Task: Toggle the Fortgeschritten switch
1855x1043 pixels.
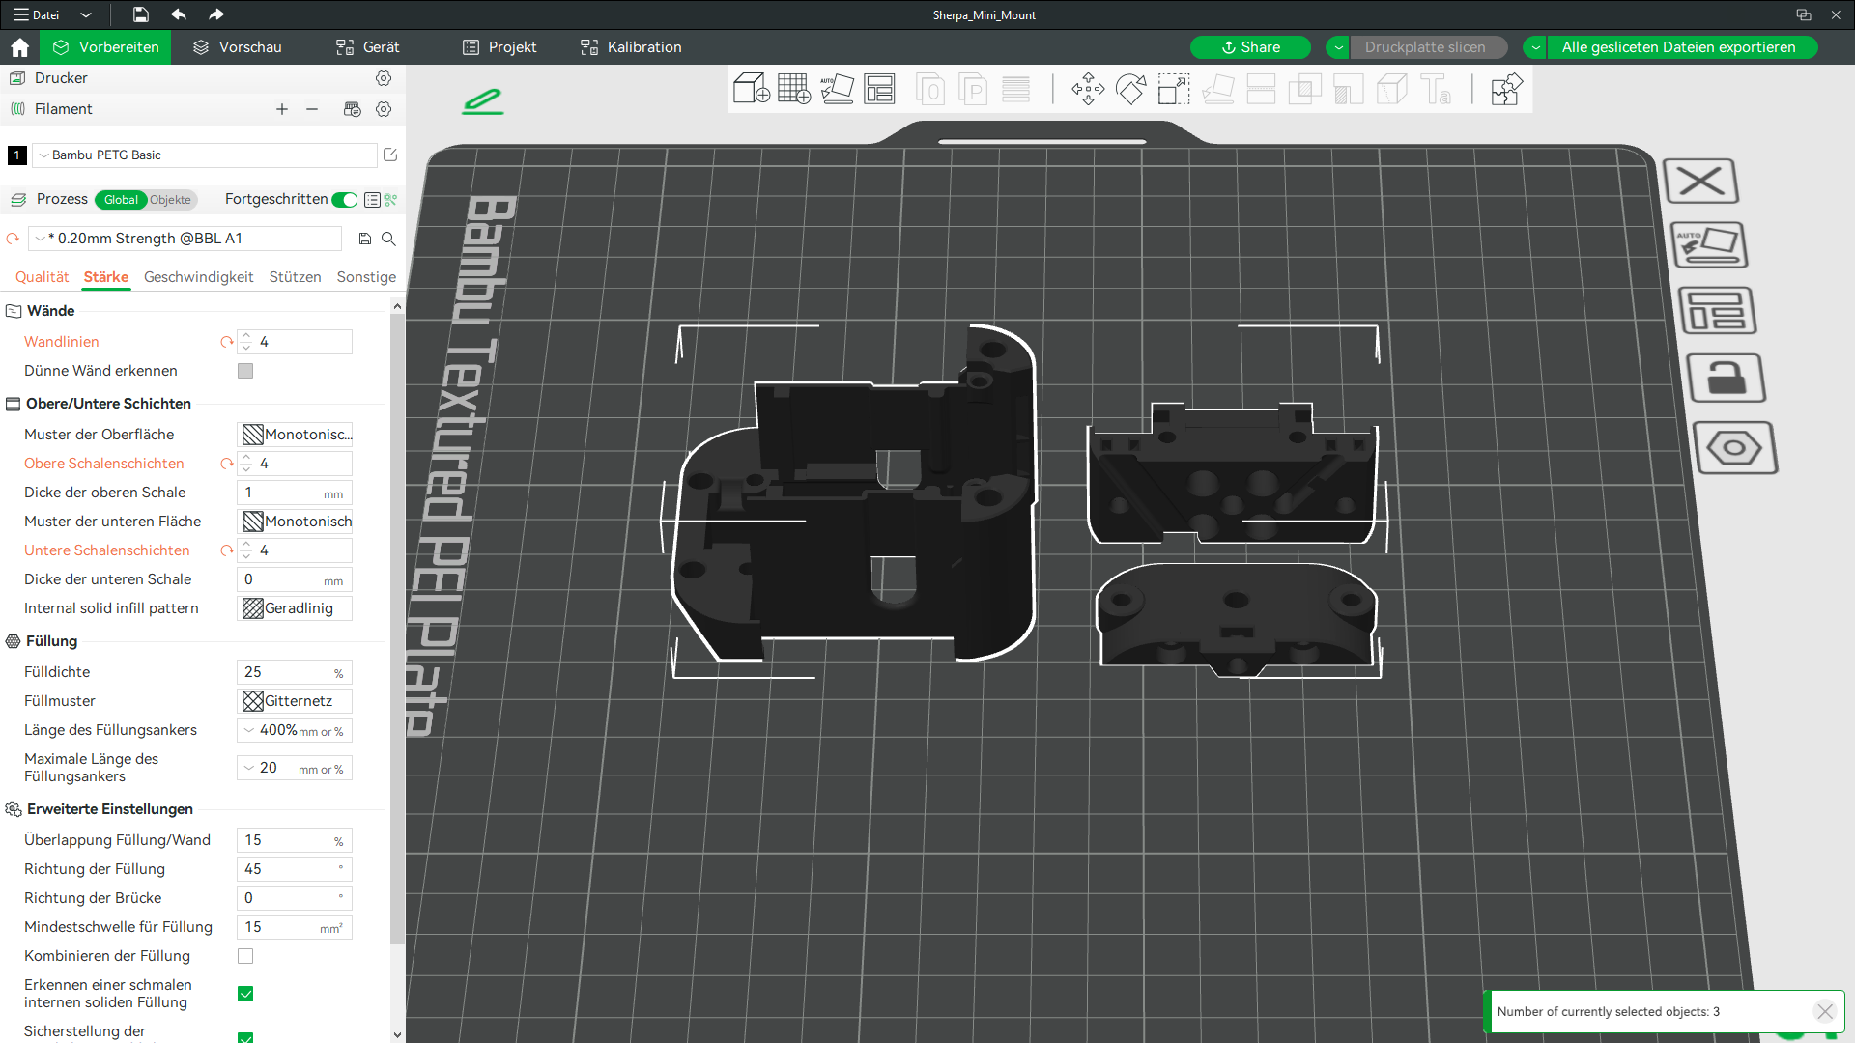Action: (344, 200)
